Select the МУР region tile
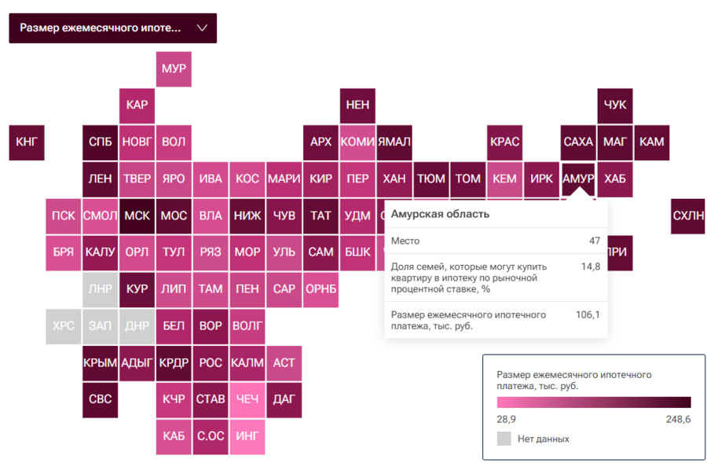 point(174,69)
